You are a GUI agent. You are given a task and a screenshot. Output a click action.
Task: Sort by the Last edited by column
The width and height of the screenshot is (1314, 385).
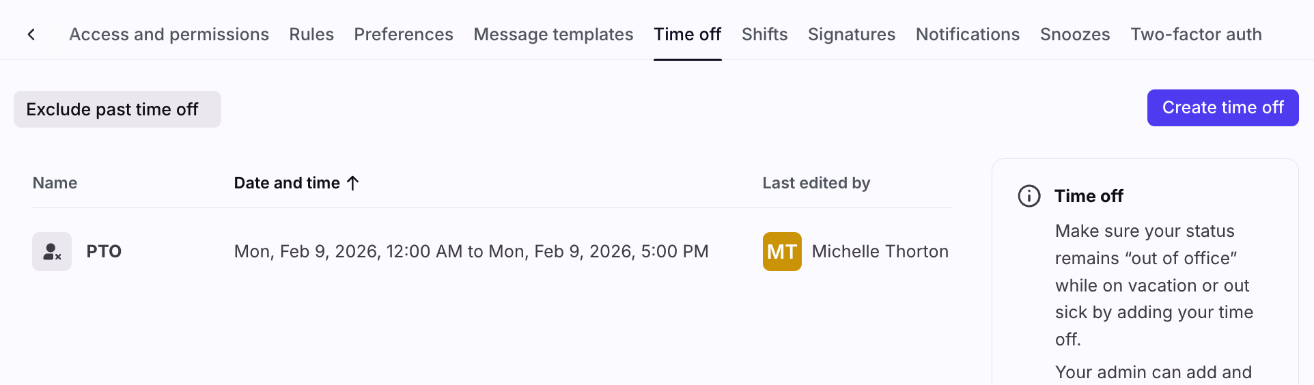coord(815,183)
